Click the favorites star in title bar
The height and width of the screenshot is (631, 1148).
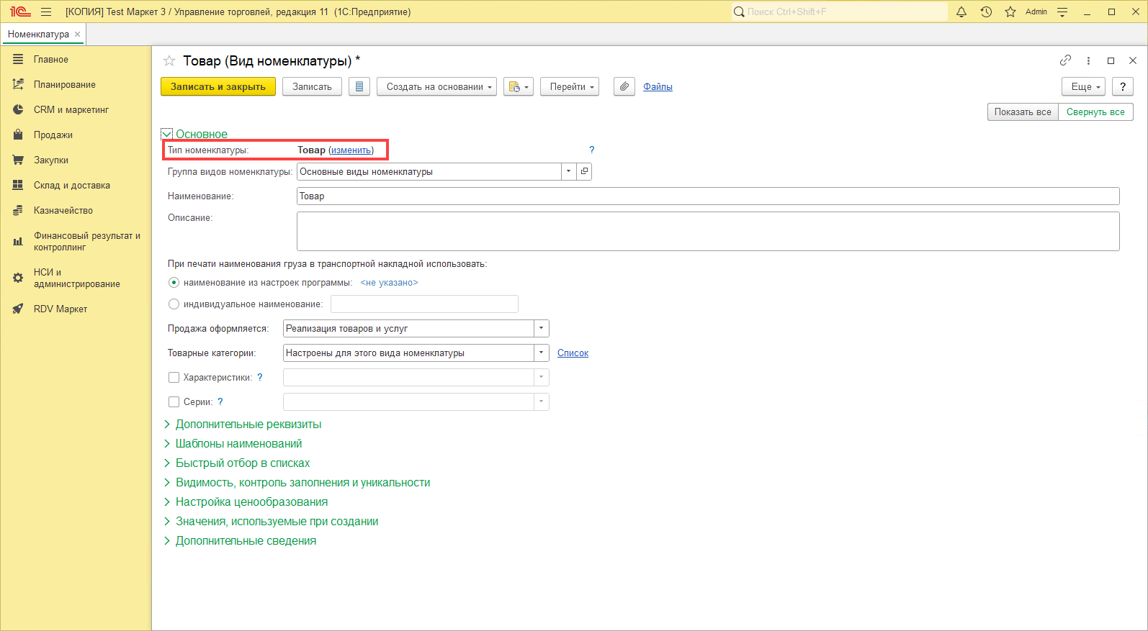coord(1010,12)
